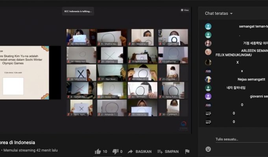Select participant tile '29 - Martina'
The image size is (268, 157).
tap(112, 55)
